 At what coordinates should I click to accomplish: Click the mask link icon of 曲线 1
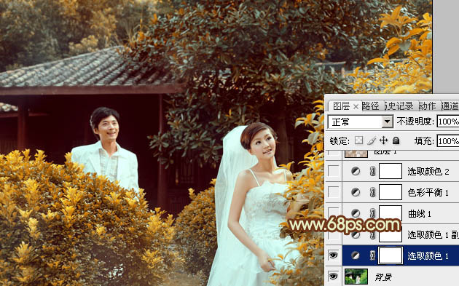[372, 213]
